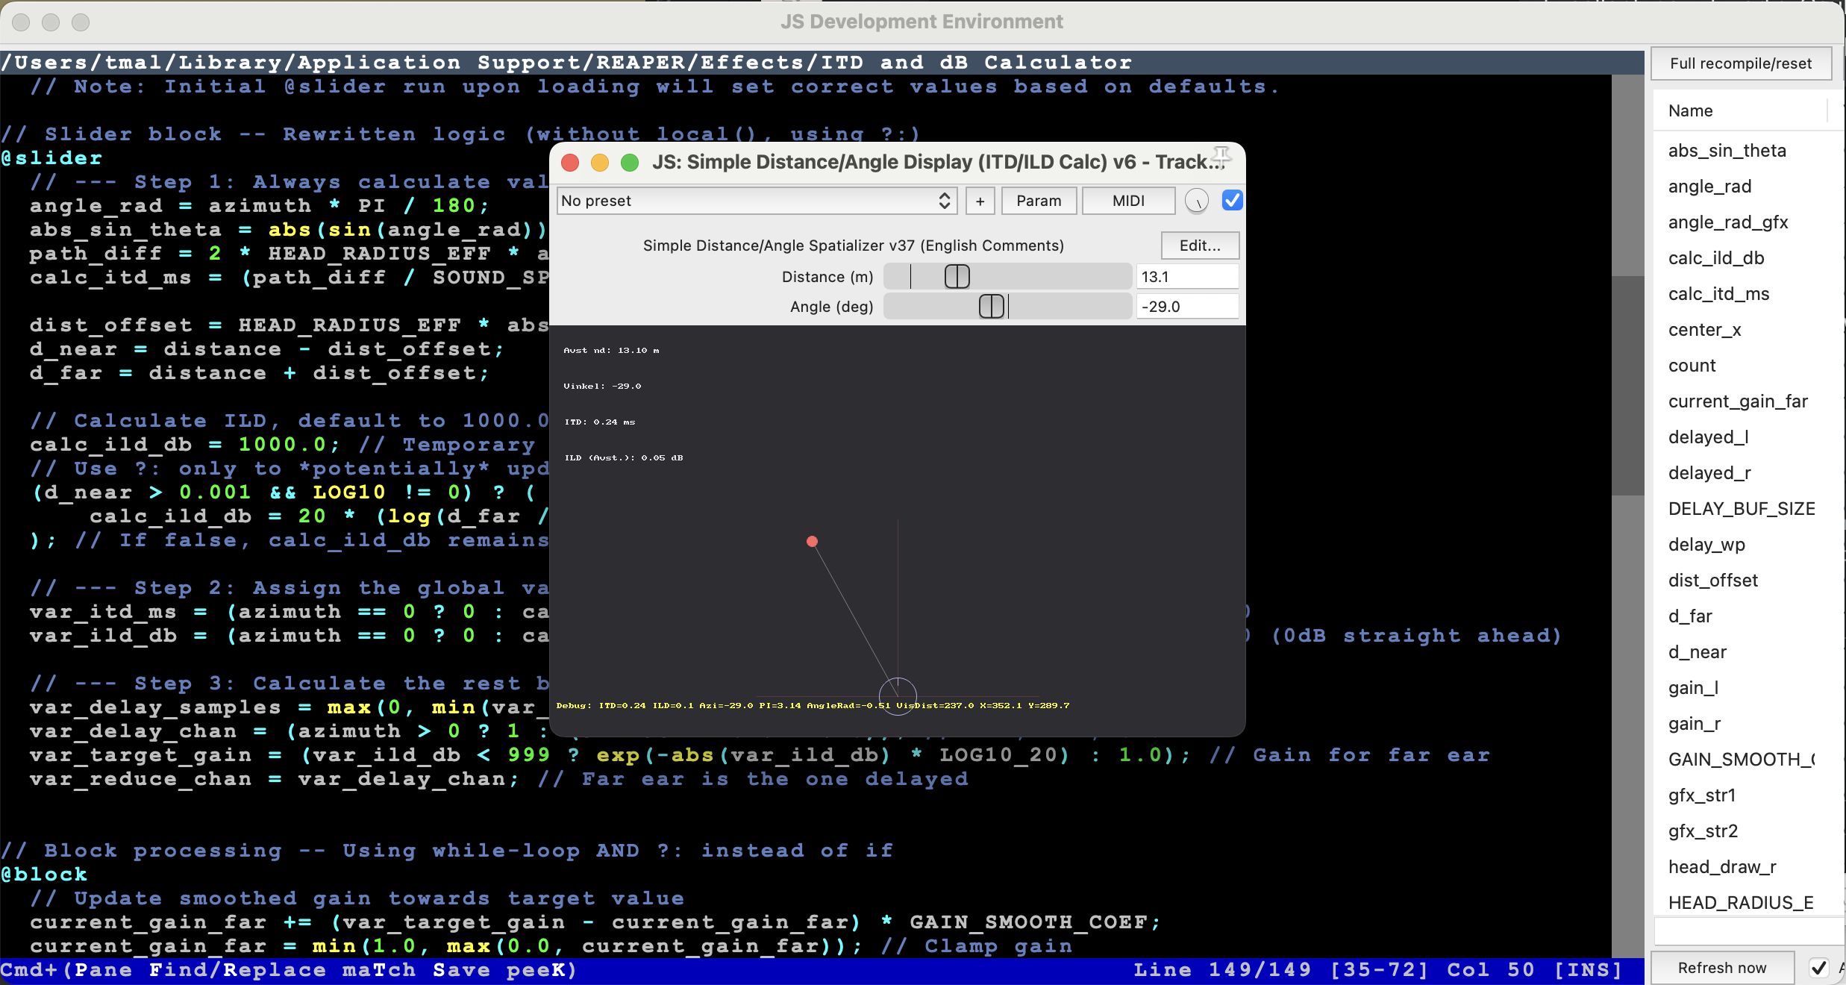Click the Refresh now button
Image resolution: width=1846 pixels, height=985 pixels.
[1721, 968]
